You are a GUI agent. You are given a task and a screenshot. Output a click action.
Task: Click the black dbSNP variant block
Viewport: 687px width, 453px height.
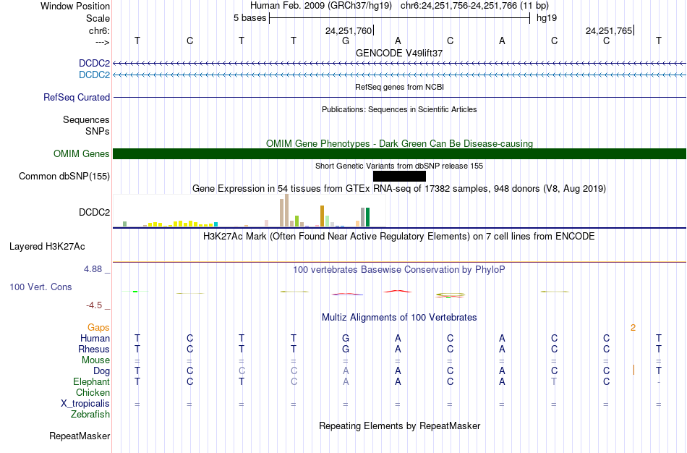click(x=399, y=177)
